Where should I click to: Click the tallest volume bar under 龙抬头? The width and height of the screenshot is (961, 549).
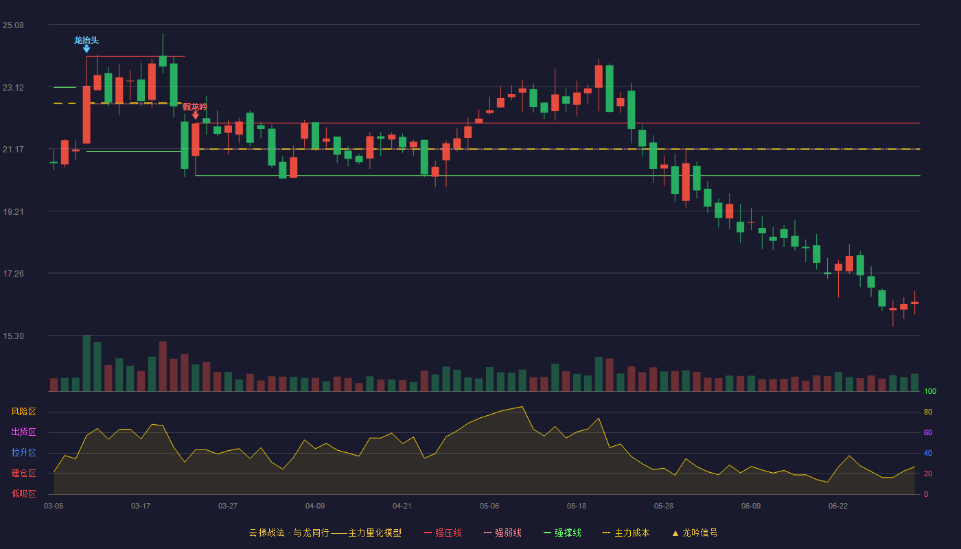point(86,363)
